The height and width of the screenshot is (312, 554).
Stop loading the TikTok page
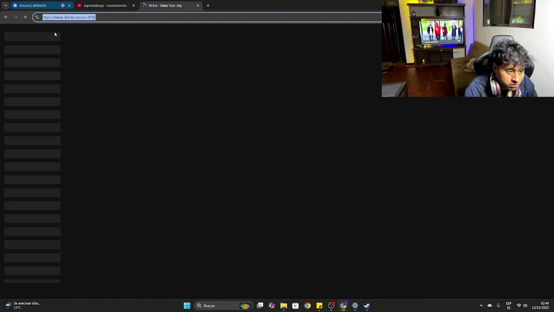(x=25, y=17)
